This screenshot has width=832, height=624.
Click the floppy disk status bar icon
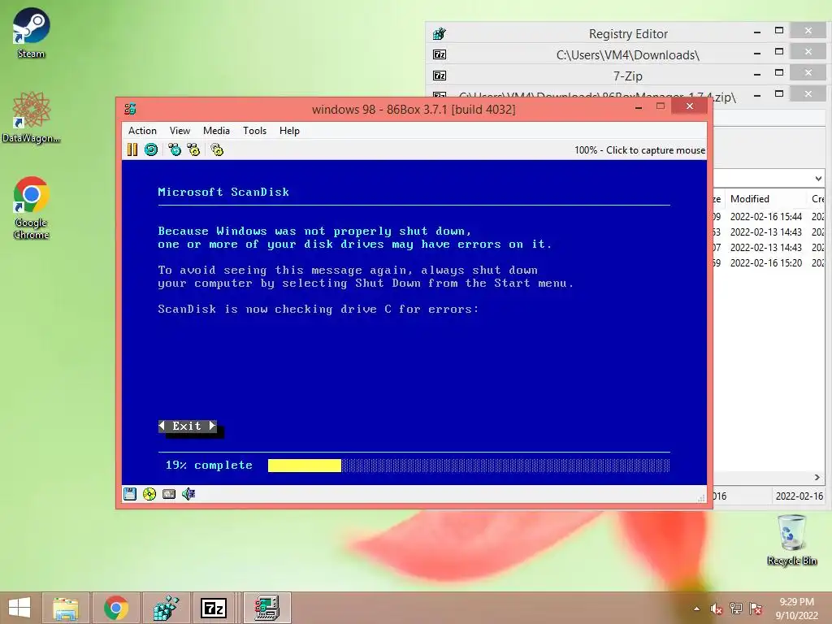click(x=130, y=494)
